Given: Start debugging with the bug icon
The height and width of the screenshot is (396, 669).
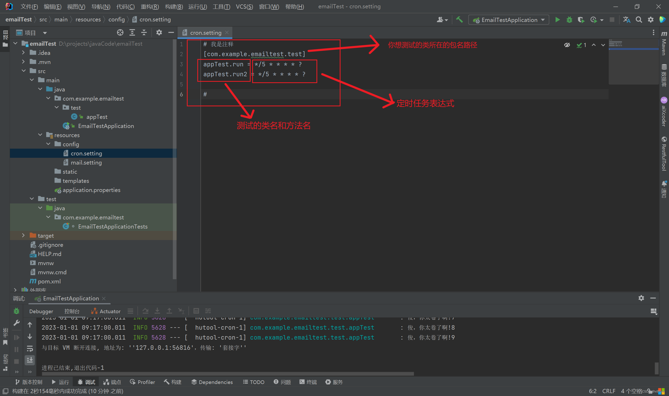Looking at the screenshot, I should (569, 20).
